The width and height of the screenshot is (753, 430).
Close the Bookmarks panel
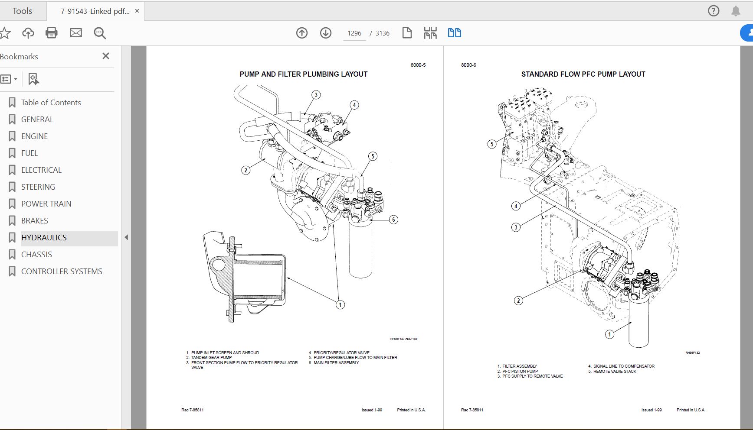(x=105, y=56)
